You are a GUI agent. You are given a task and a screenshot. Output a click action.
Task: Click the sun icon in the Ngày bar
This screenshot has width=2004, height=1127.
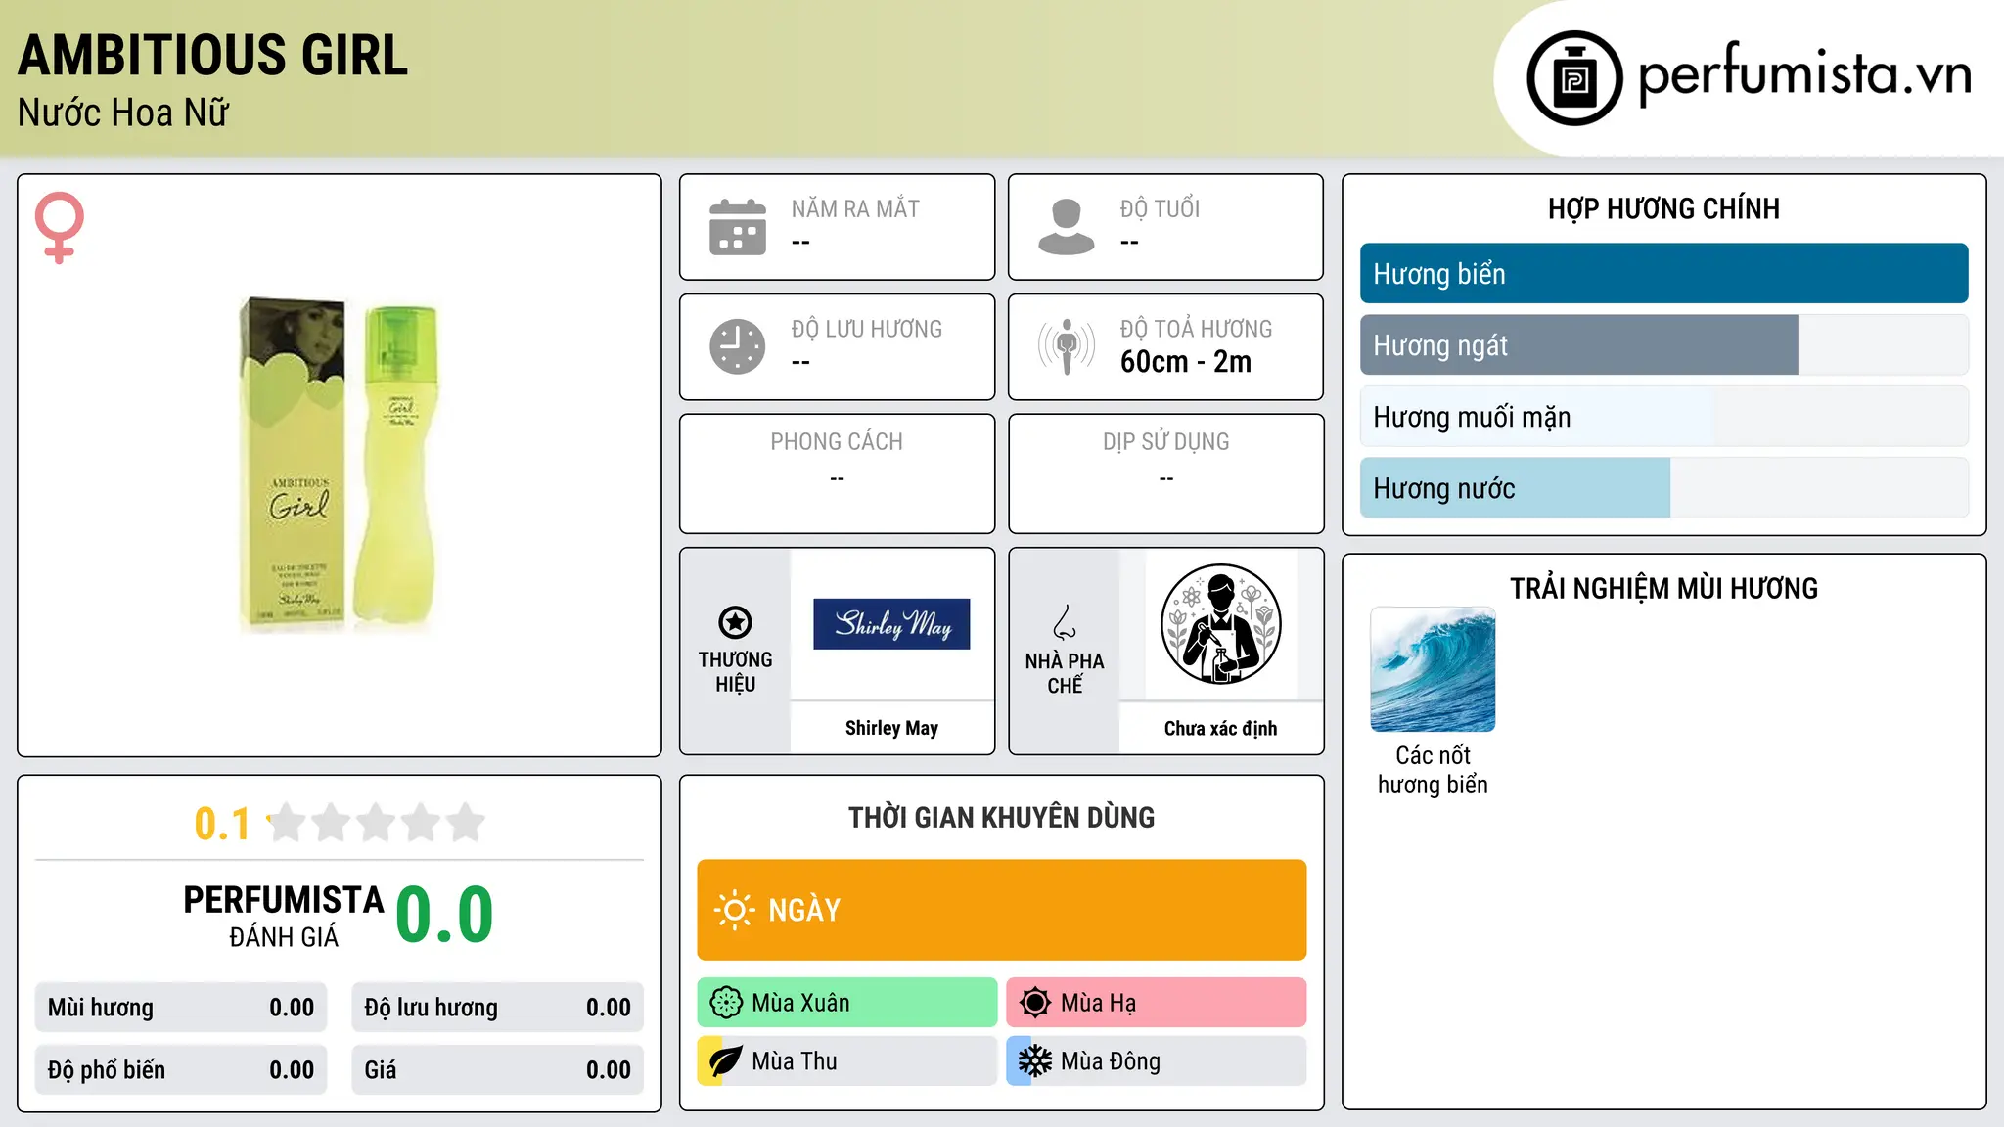734,910
